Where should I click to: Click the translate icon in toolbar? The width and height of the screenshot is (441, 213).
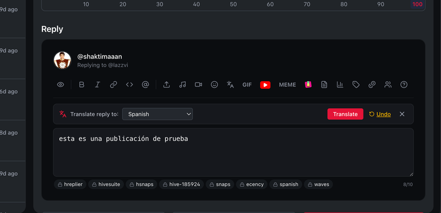pos(230,85)
